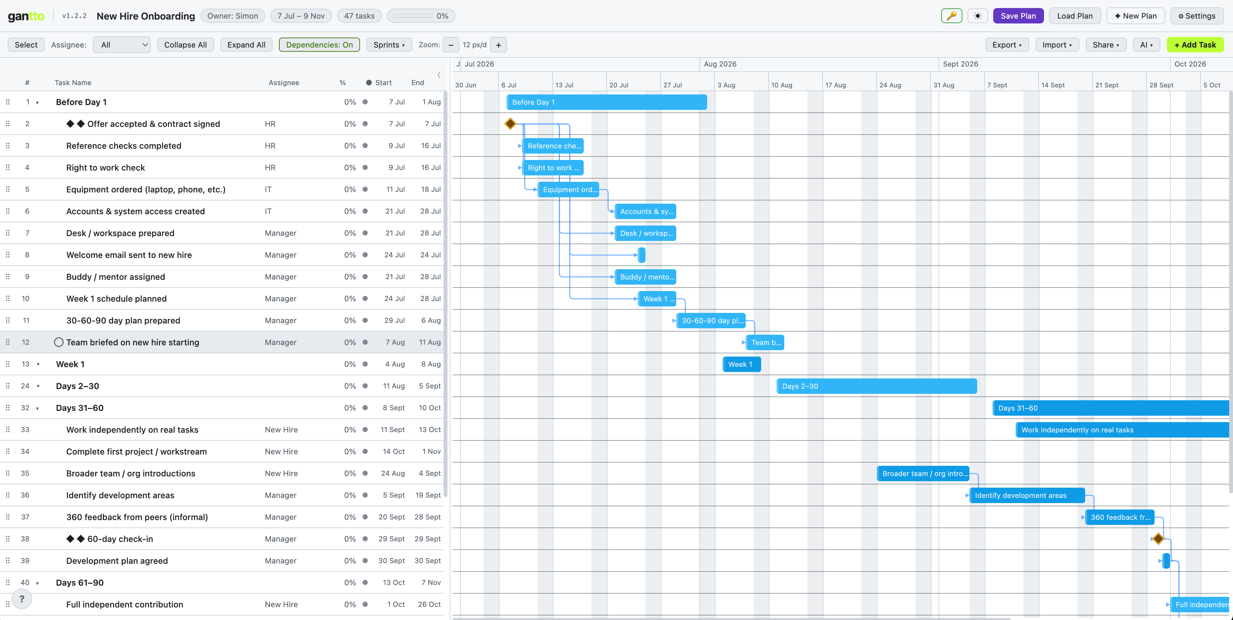Click drag handle of Days 31–60 row
The width and height of the screenshot is (1233, 620).
click(8, 408)
